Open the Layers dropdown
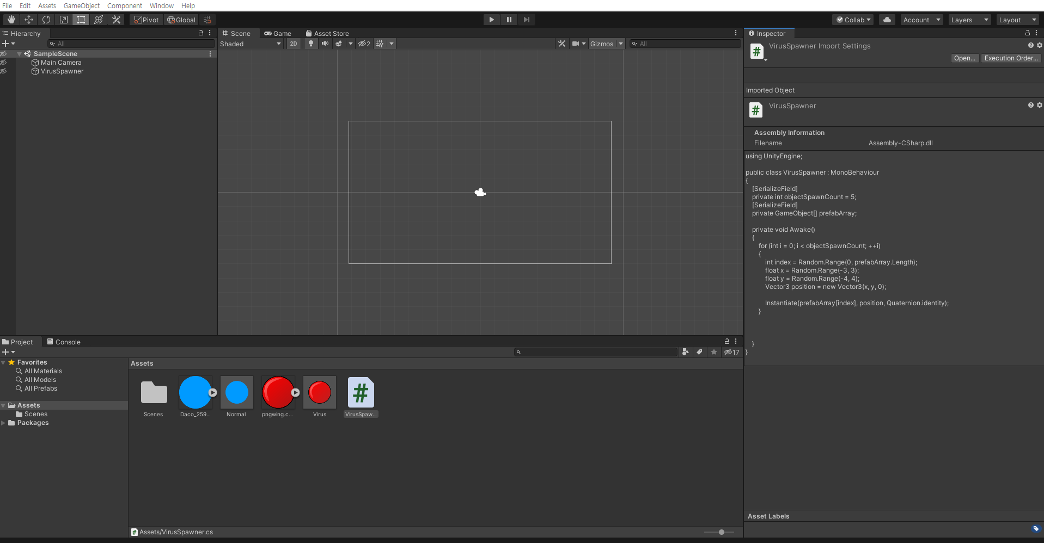 click(969, 20)
